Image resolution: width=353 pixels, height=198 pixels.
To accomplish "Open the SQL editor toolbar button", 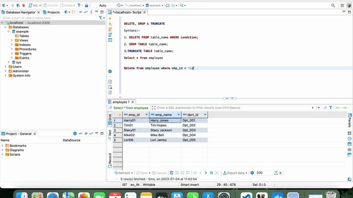I will click(x=34, y=5).
